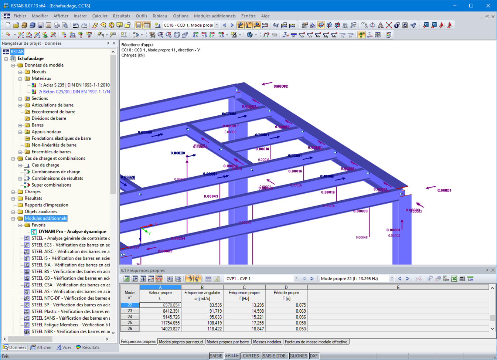The width and height of the screenshot is (497, 360).
Task: Collapse the Matériaux tree node
Action: coord(20,79)
